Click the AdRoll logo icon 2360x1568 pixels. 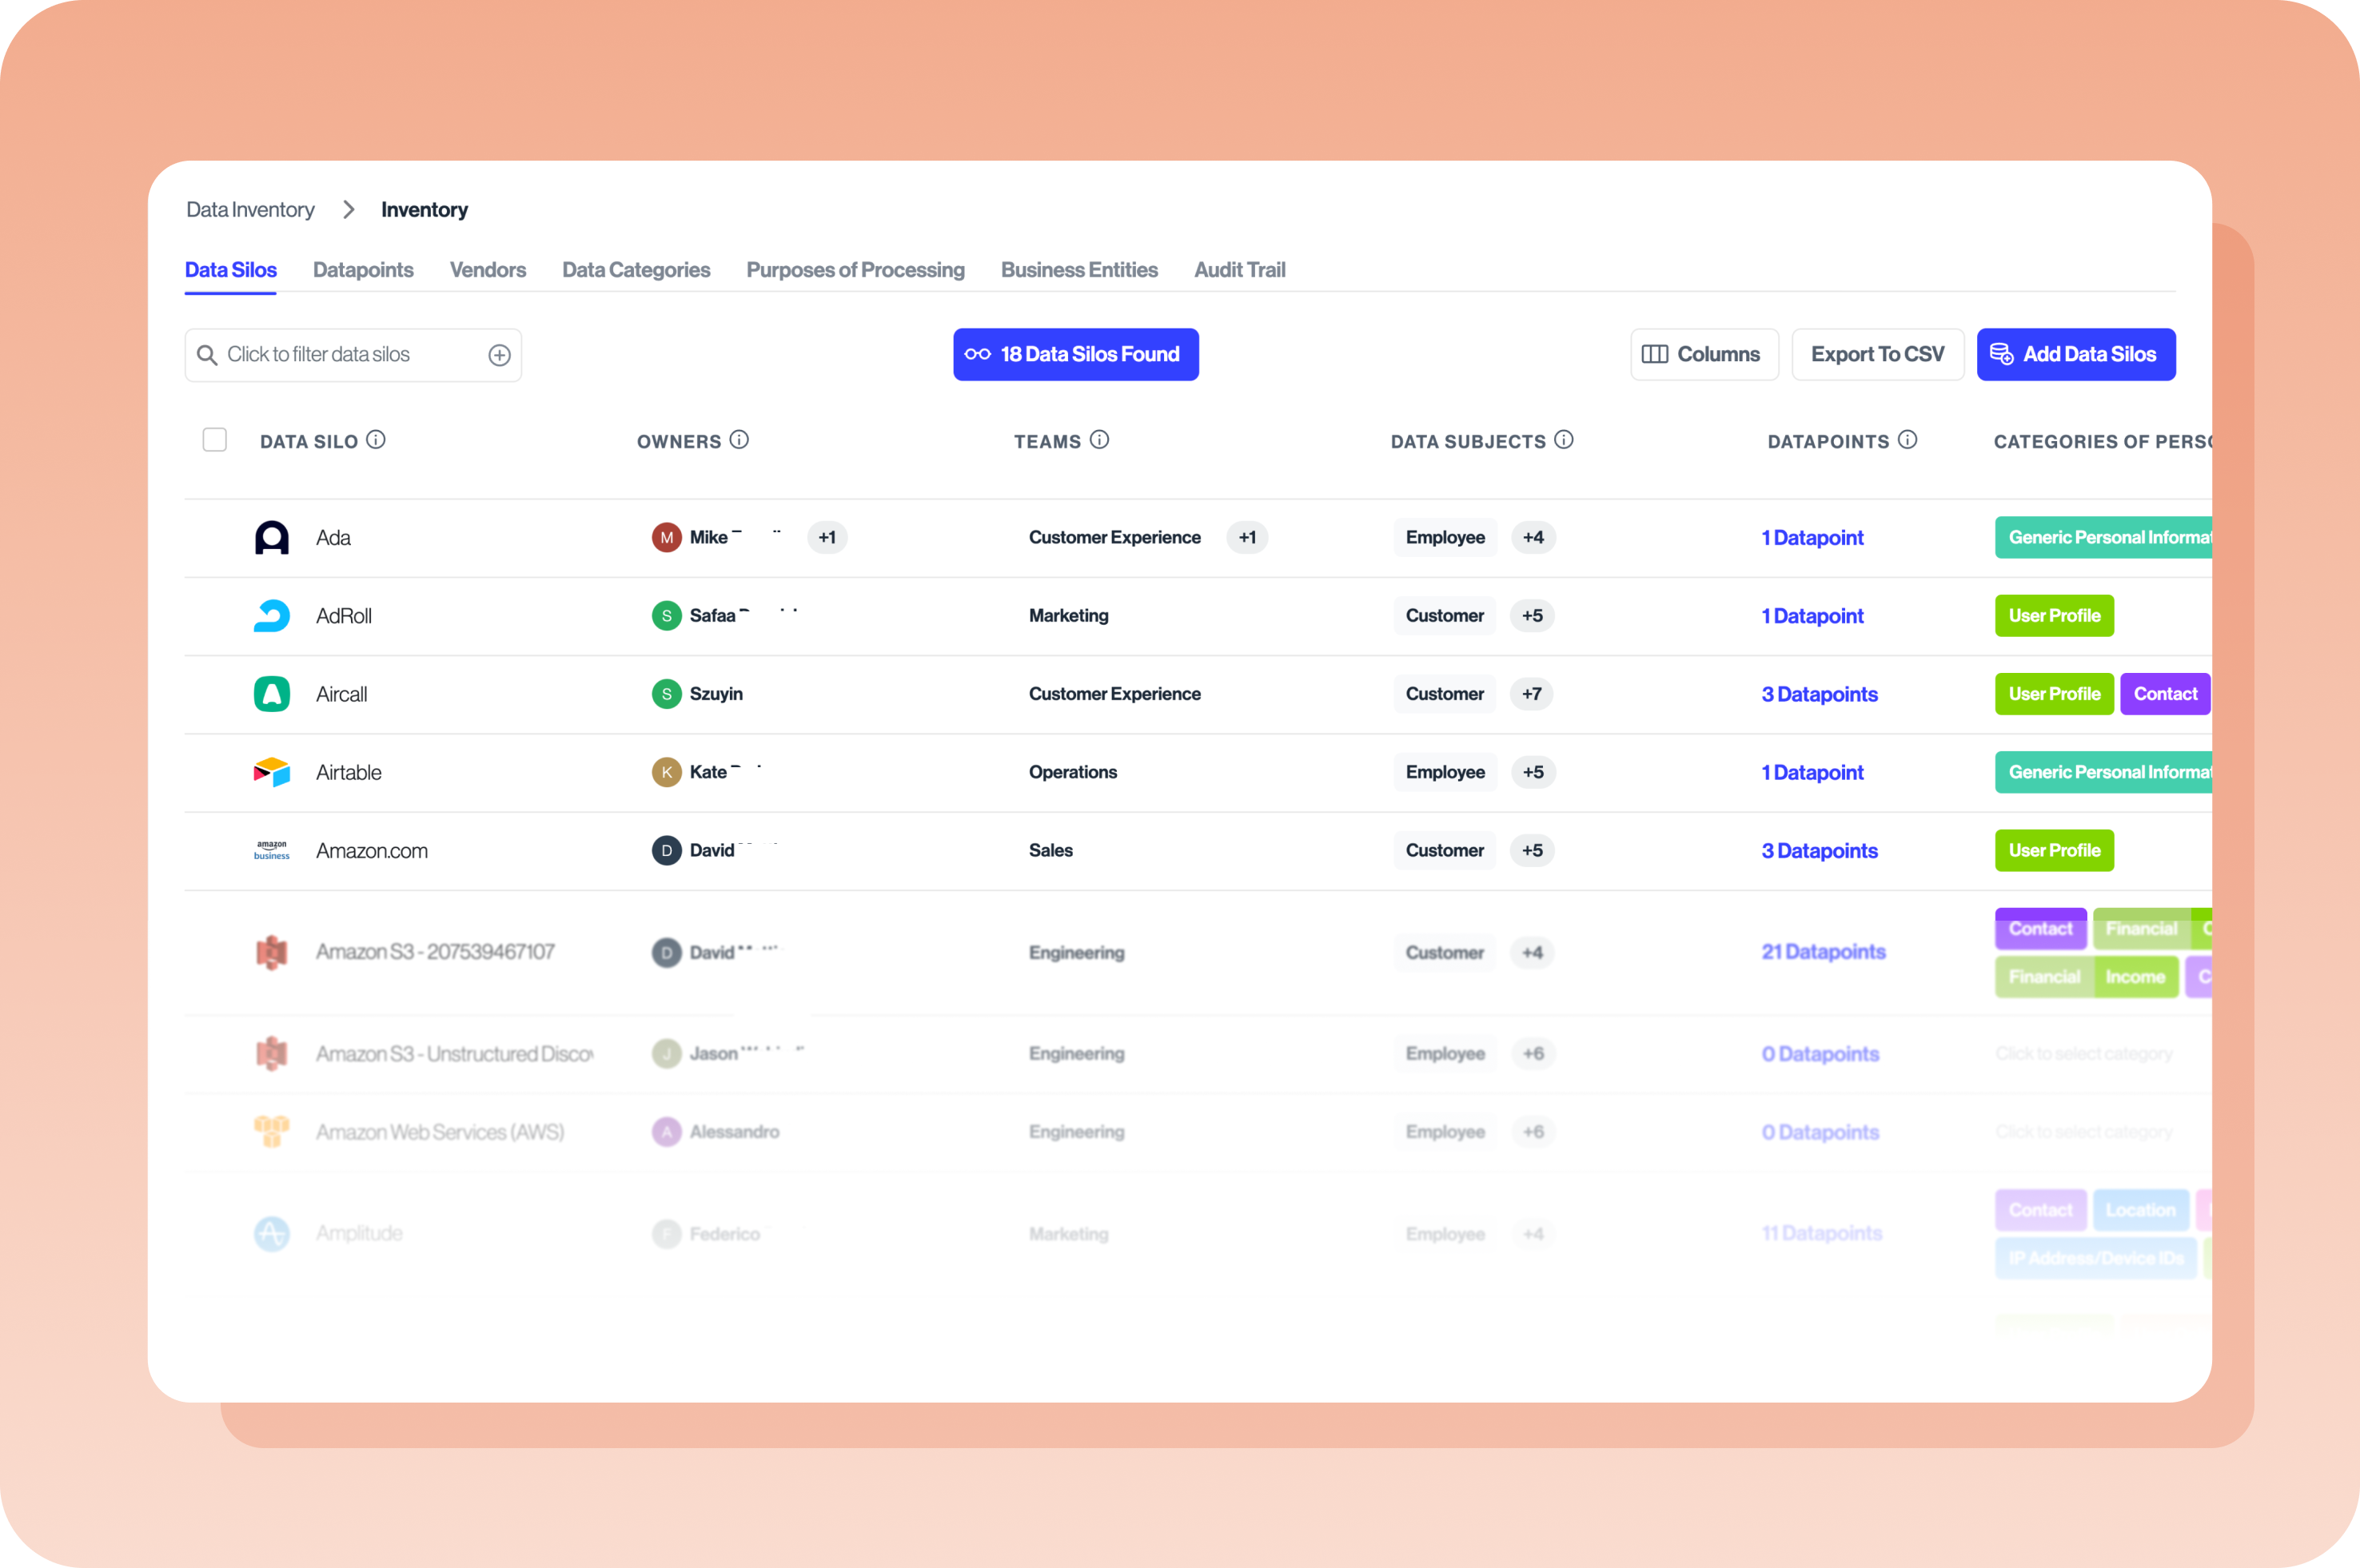pyautogui.click(x=271, y=615)
